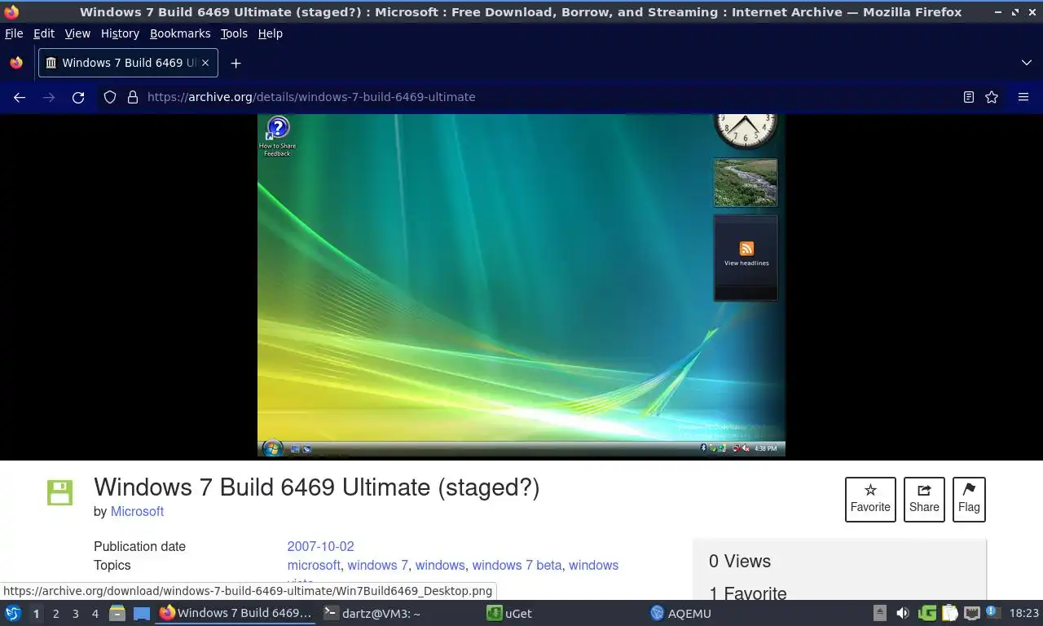Open the Bookmarks menu

click(x=180, y=33)
